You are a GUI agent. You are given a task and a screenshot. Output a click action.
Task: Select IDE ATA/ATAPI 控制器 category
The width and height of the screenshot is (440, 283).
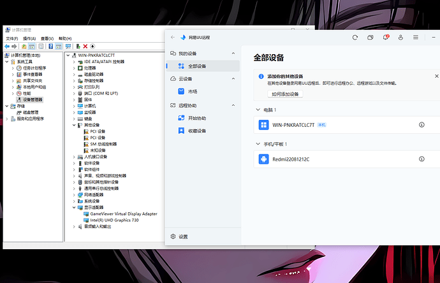[x=101, y=62]
